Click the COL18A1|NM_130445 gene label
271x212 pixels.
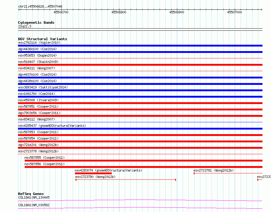[34, 197]
